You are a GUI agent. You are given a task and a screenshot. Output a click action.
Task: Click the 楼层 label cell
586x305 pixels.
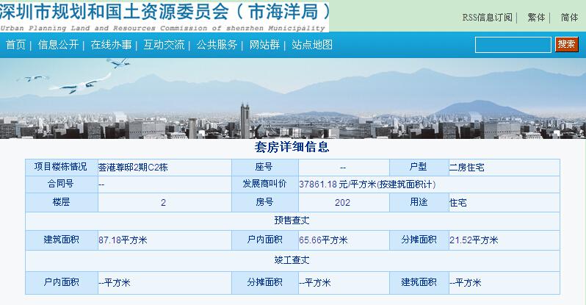[x=61, y=202]
